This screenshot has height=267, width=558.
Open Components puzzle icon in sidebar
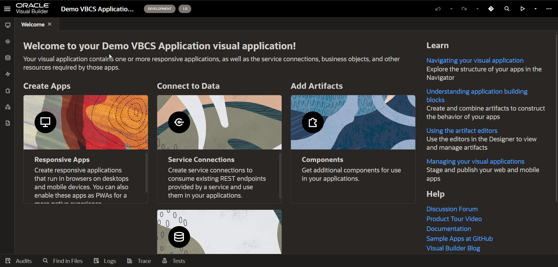(8, 91)
